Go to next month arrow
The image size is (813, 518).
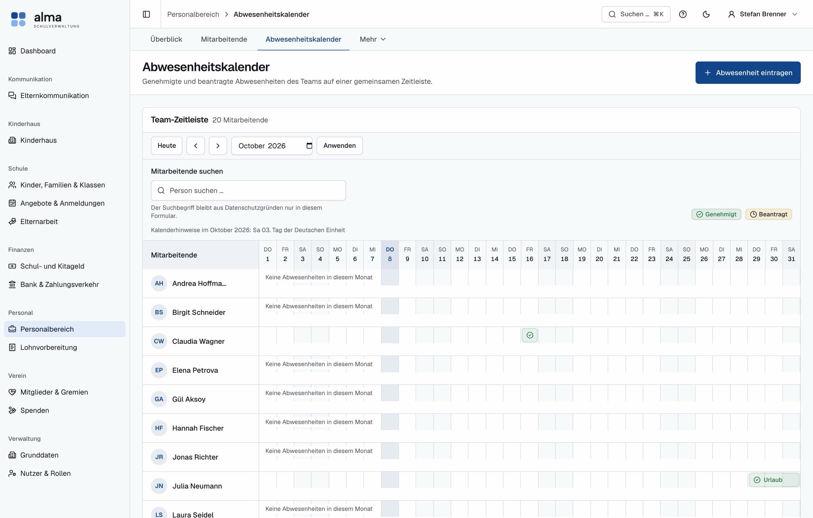point(218,146)
